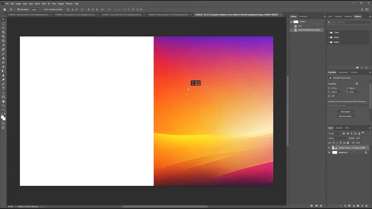Toggle pixel layer filter in Layers panel
Image resolution: width=372 pixels, height=209 pixels.
click(344, 134)
